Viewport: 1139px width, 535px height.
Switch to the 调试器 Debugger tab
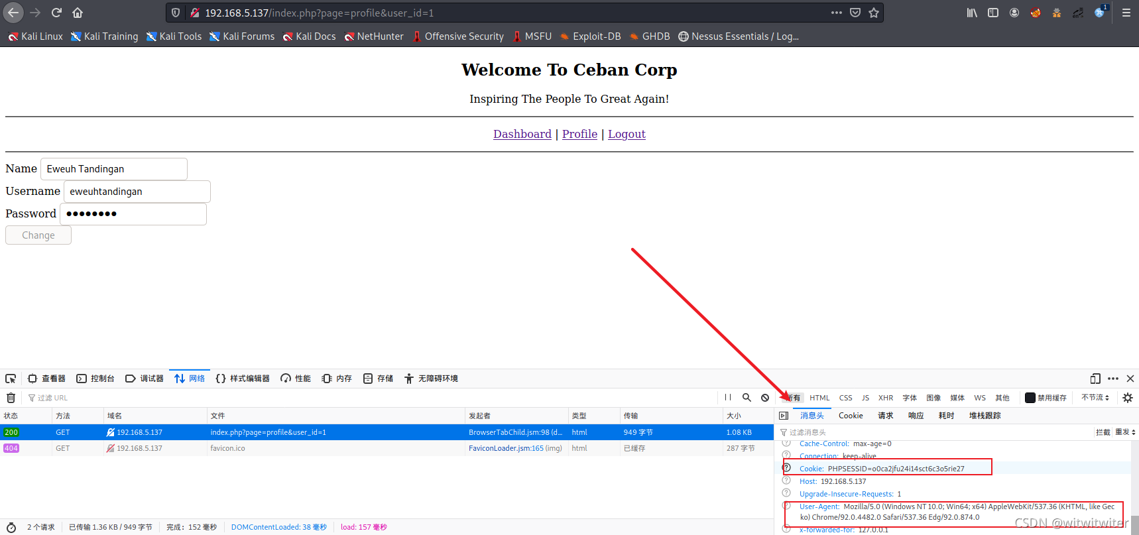[145, 379]
